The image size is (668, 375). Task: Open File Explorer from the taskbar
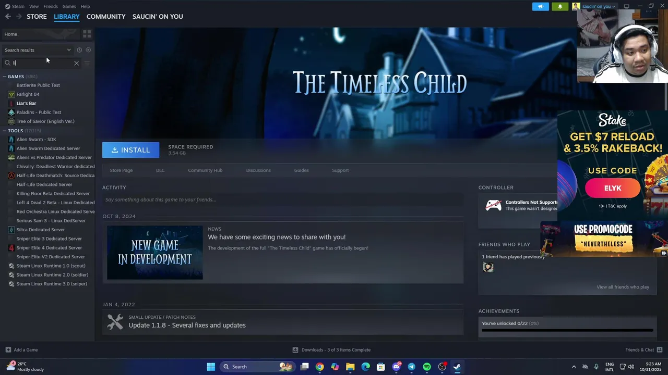point(350,367)
